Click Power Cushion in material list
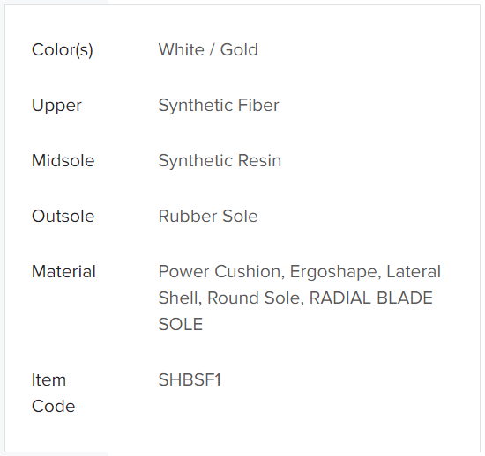The image size is (485, 456). (x=220, y=272)
